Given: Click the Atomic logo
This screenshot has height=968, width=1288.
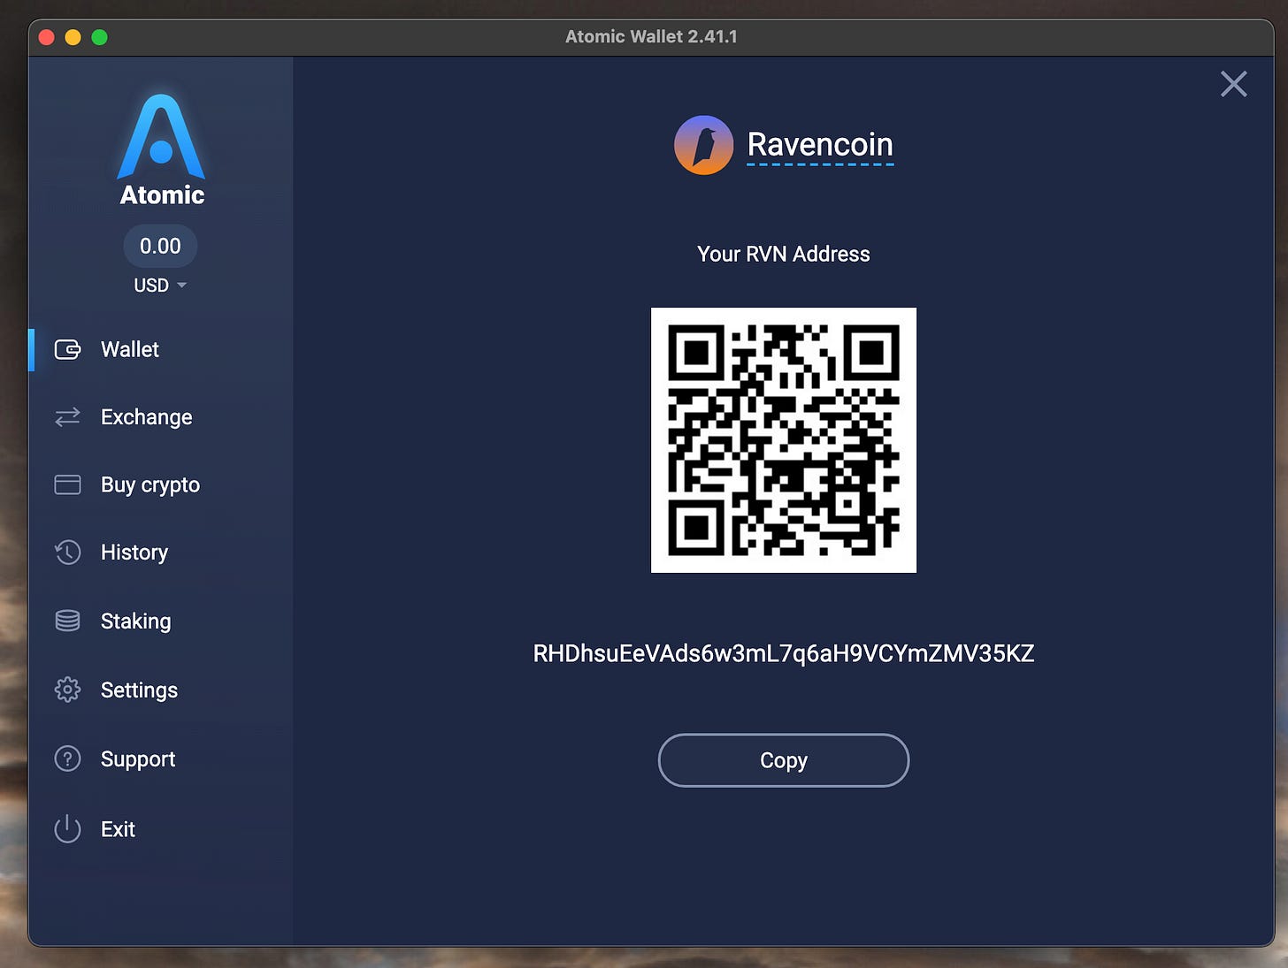Looking at the screenshot, I should tap(161, 149).
